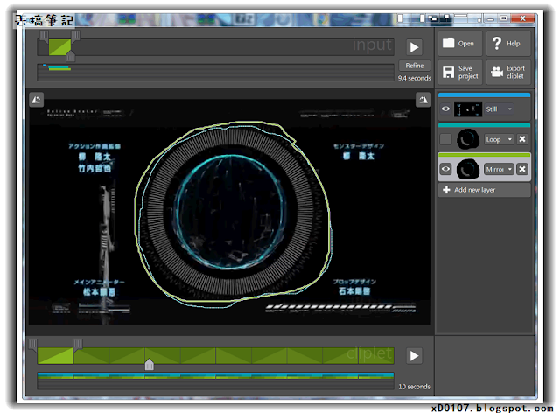The height and width of the screenshot is (413, 560).
Task: Save the project using Save project
Action: coord(460,72)
